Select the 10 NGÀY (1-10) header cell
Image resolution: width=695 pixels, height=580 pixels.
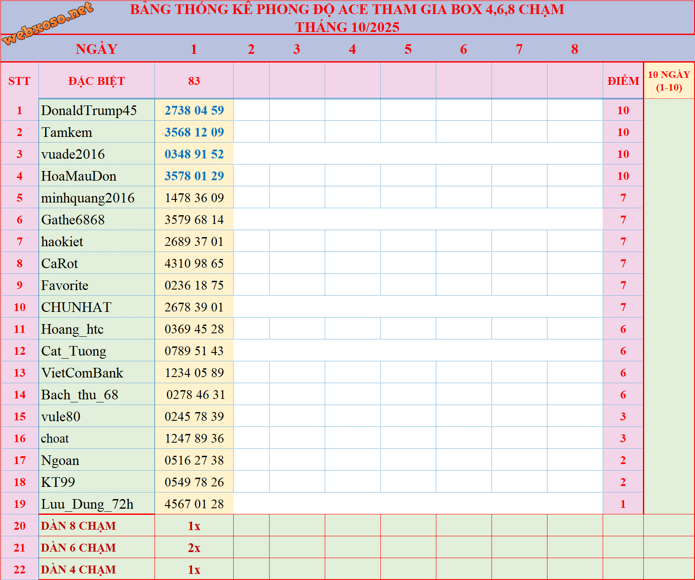[x=669, y=81]
